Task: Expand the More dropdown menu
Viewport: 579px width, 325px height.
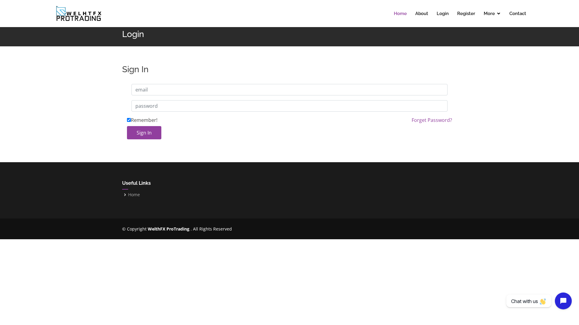Action: coord(492,14)
